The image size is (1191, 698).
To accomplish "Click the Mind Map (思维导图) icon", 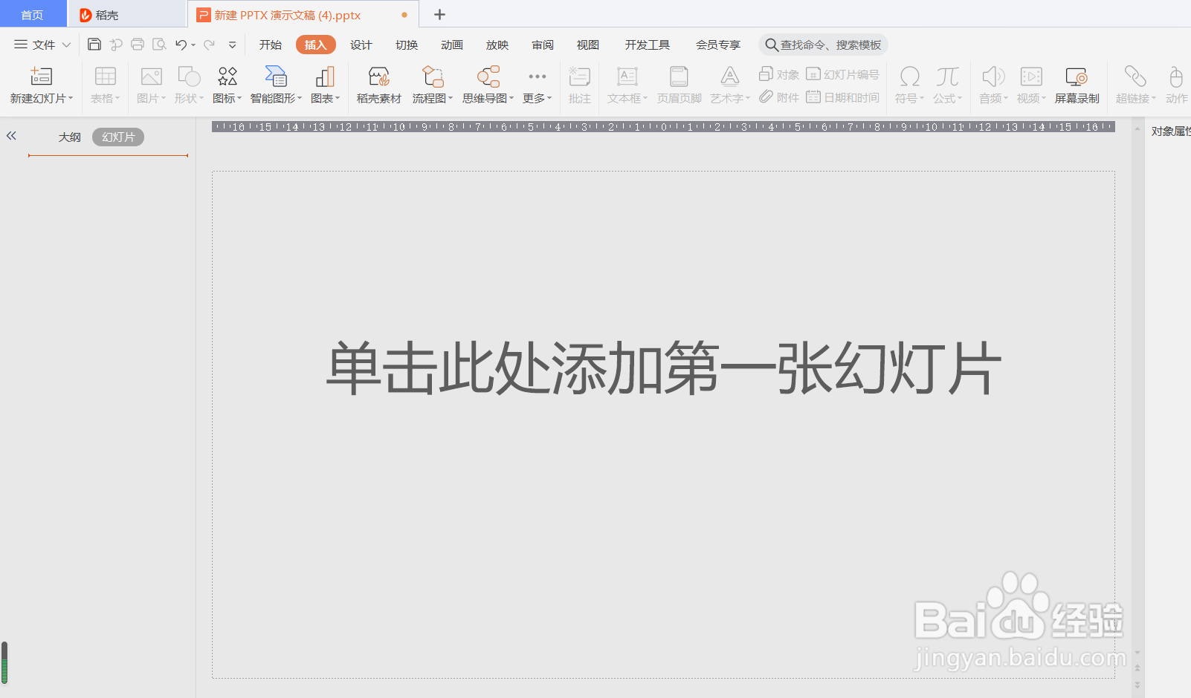I will click(488, 76).
